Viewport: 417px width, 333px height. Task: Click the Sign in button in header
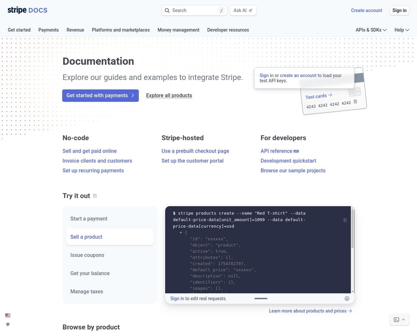(x=399, y=10)
